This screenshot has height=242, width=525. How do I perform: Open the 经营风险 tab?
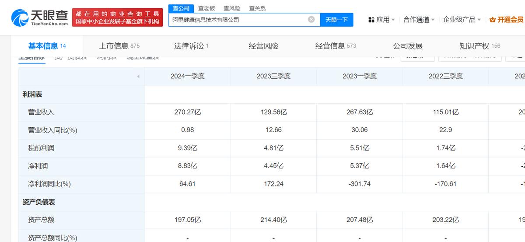pos(263,46)
